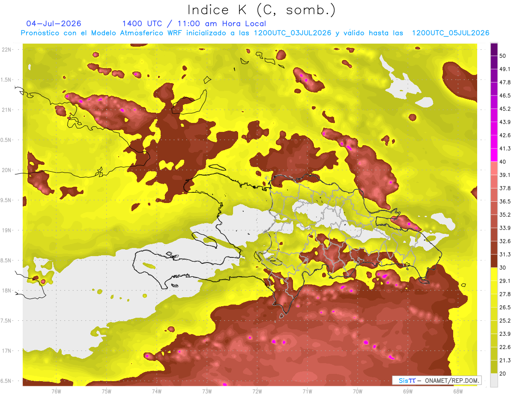Click the '0.5N' latitude label
The width and height of the screenshot is (514, 397).
6,140
